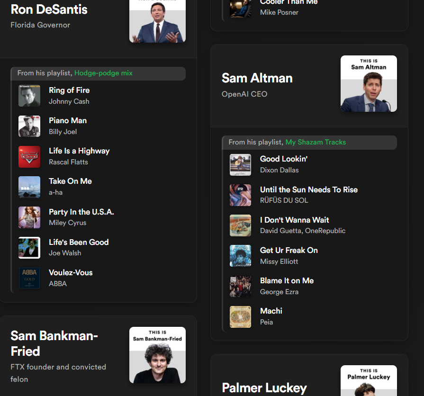Open Until the Sun Needs To Rise track
This screenshot has width=424, height=396.
[x=309, y=189]
